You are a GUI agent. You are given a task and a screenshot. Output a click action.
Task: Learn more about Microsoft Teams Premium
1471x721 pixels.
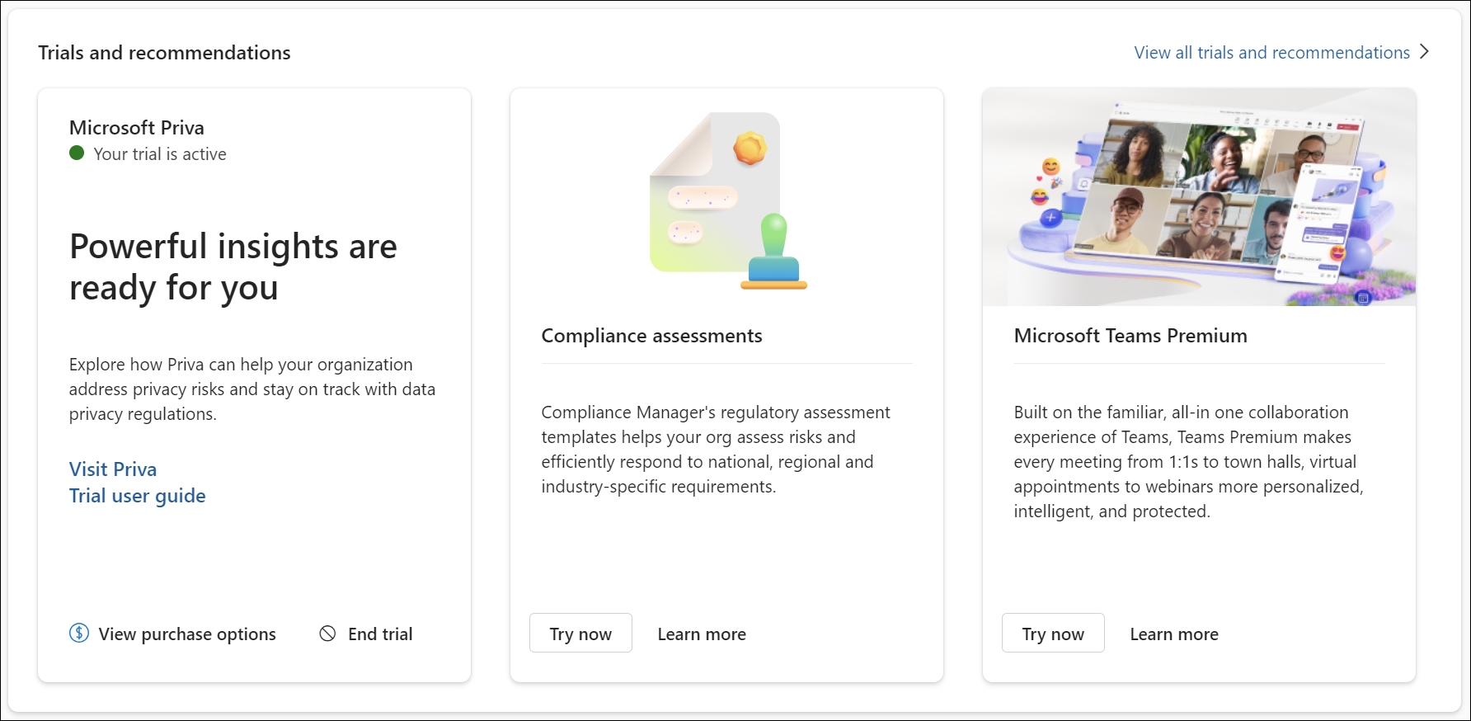[x=1174, y=634]
